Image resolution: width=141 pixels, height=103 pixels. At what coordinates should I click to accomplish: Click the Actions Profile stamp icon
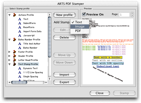point(15,15)
